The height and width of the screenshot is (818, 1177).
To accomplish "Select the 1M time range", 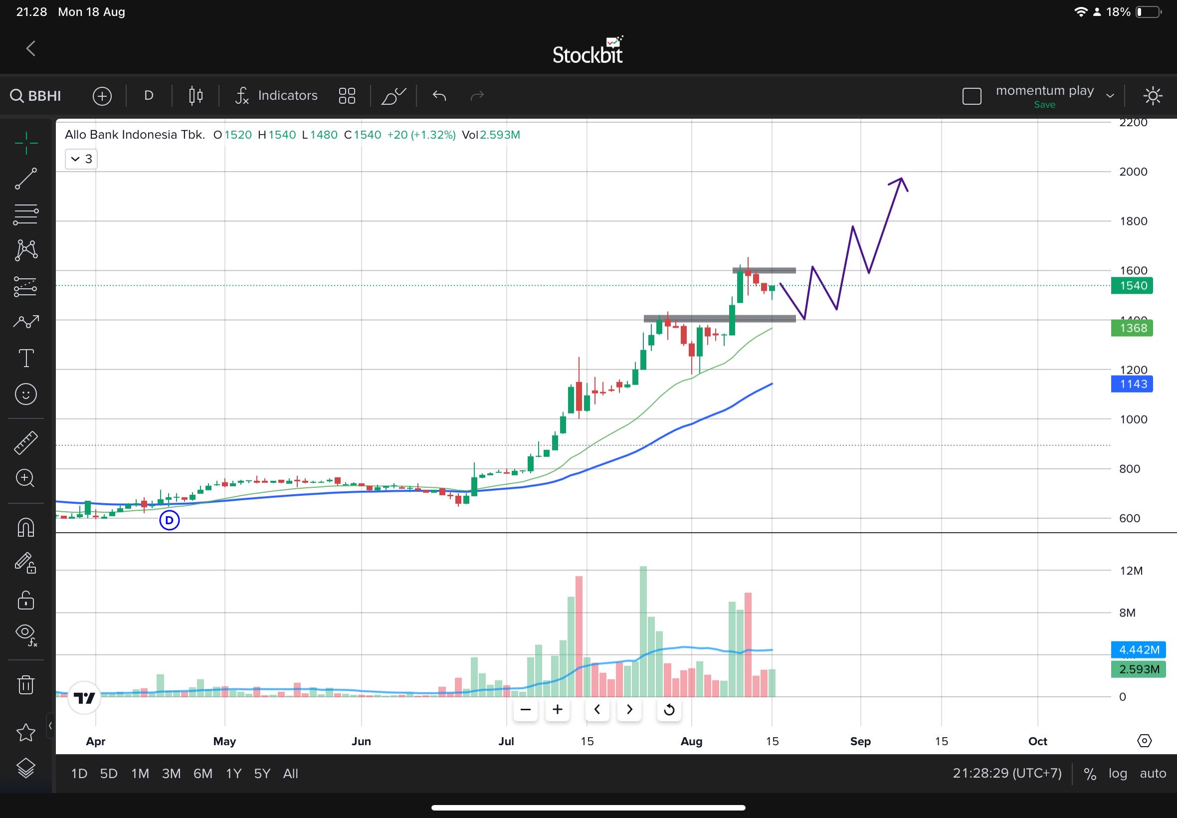I will coord(140,774).
